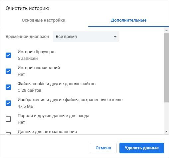This screenshot has width=169, height=158.
Task: Tick the Данные для автозаполнения checkbox
Action: (x=8, y=133)
